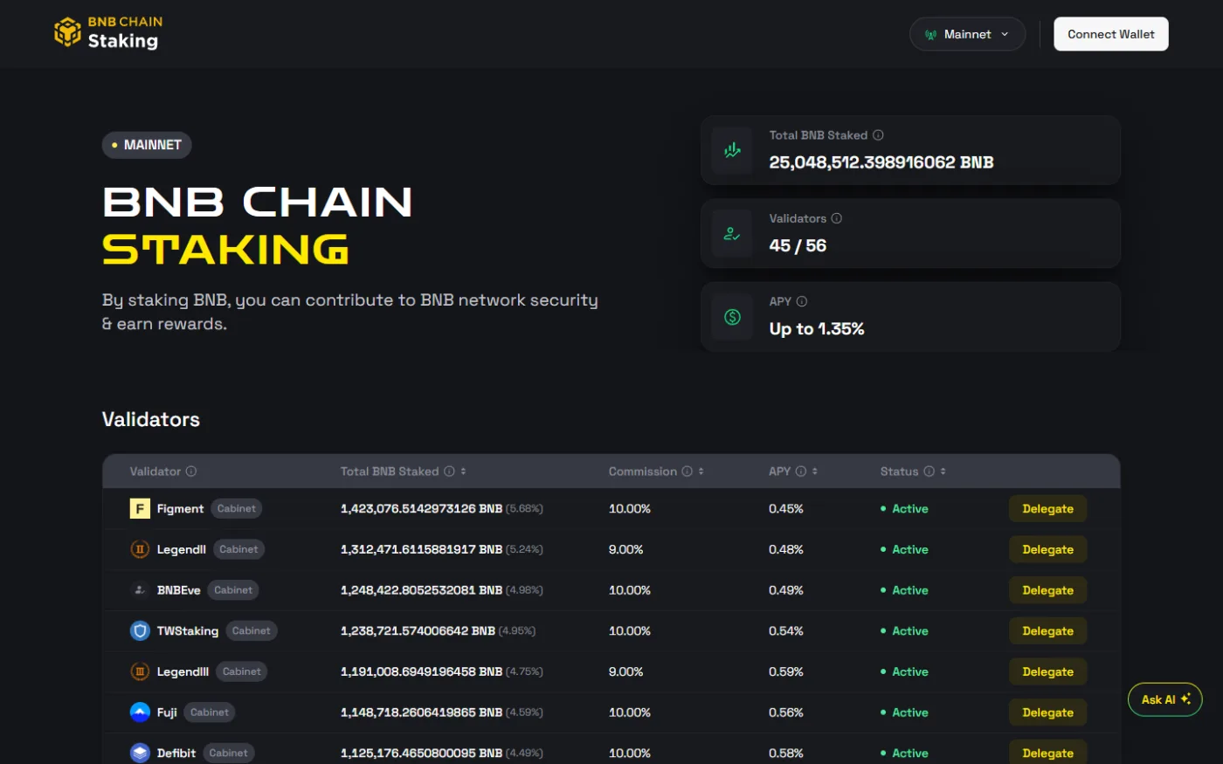The height and width of the screenshot is (764, 1223).
Task: Click the LegendII validator logo
Action: tap(140, 549)
